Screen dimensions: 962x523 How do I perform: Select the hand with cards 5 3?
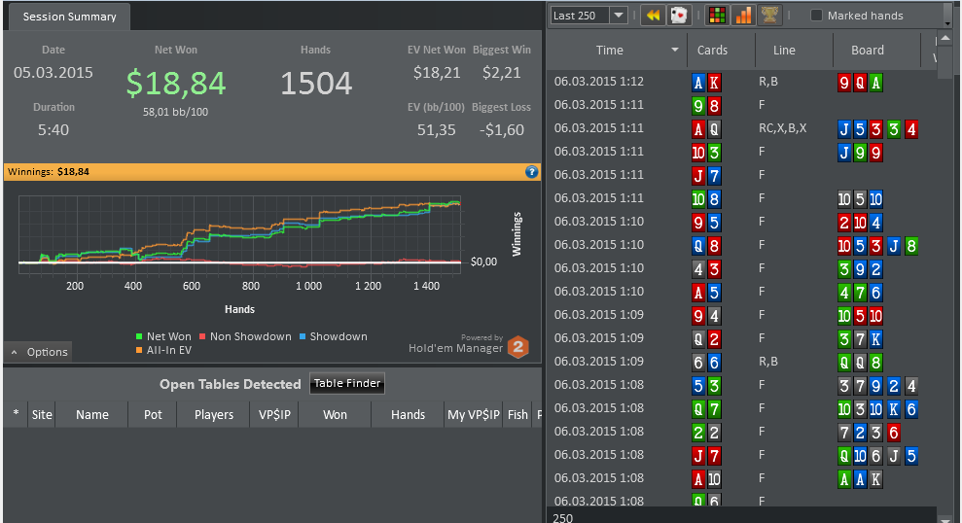pyautogui.click(x=741, y=384)
